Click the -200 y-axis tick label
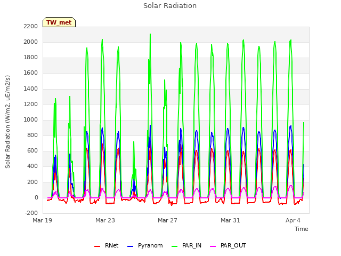Screen dimensions: 341x256 click(x=31, y=213)
